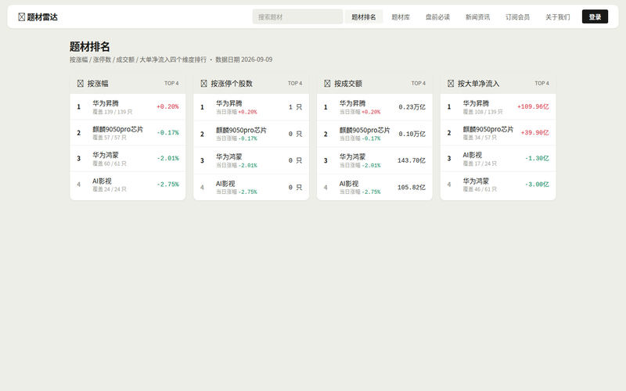Open 盘前必读 in the navigation
This screenshot has height=391, width=626.
[x=437, y=16]
